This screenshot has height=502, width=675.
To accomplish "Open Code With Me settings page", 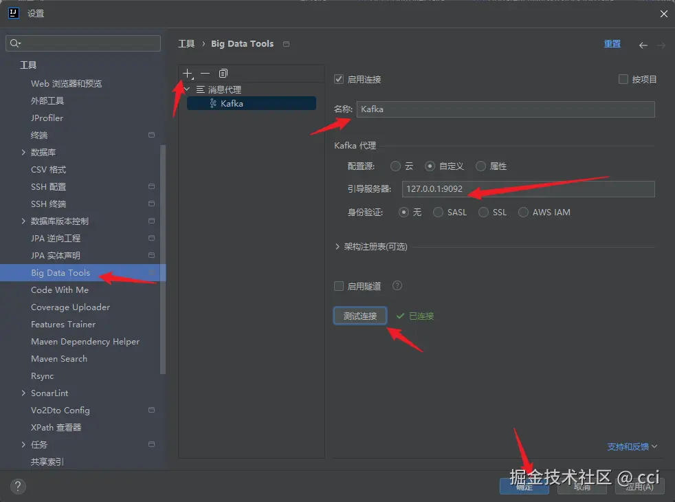I will click(59, 290).
